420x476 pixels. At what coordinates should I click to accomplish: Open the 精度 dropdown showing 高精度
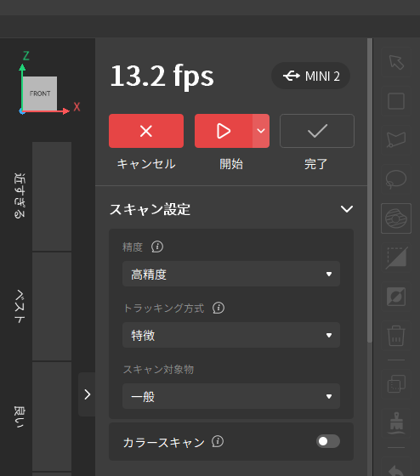231,274
